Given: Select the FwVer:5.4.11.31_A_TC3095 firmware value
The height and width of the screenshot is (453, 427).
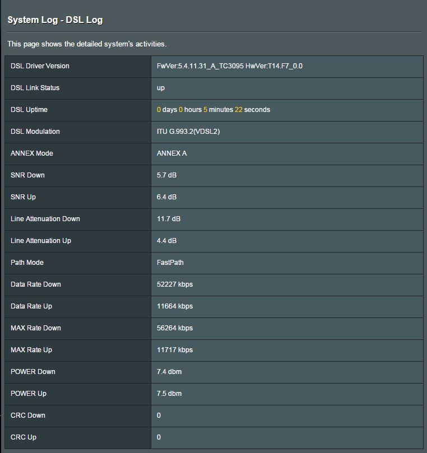Looking at the screenshot, I should click(x=200, y=66).
